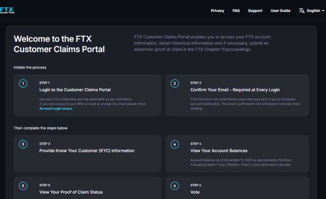Click the 'STEP 6' label
The image size is (326, 199).
(x=196, y=185)
